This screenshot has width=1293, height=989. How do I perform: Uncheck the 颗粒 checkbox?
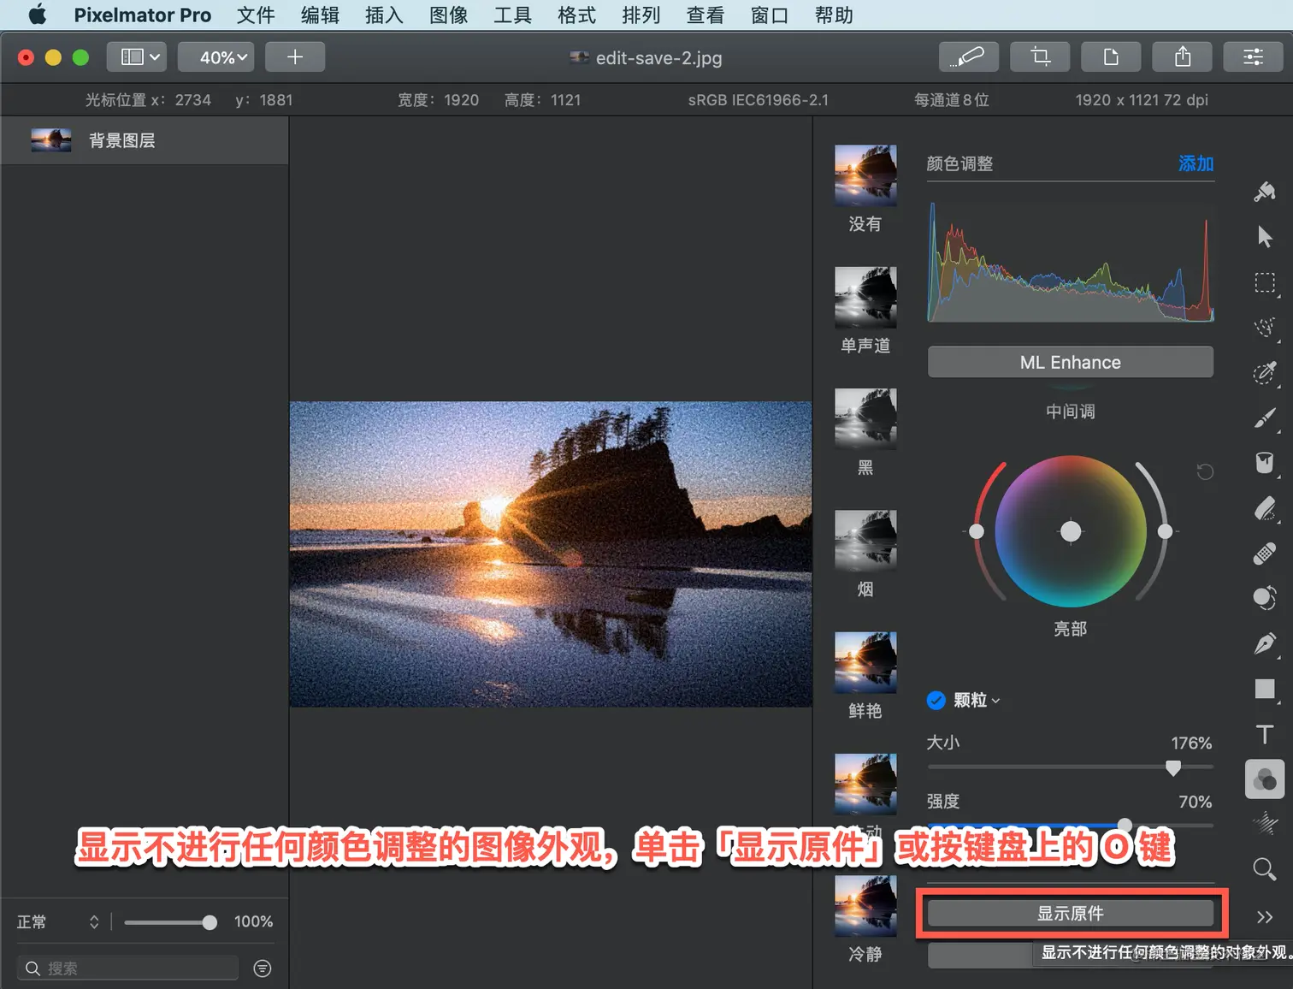[936, 701]
